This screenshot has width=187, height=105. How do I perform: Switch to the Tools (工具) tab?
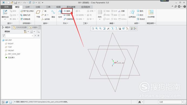pos(48,7)
